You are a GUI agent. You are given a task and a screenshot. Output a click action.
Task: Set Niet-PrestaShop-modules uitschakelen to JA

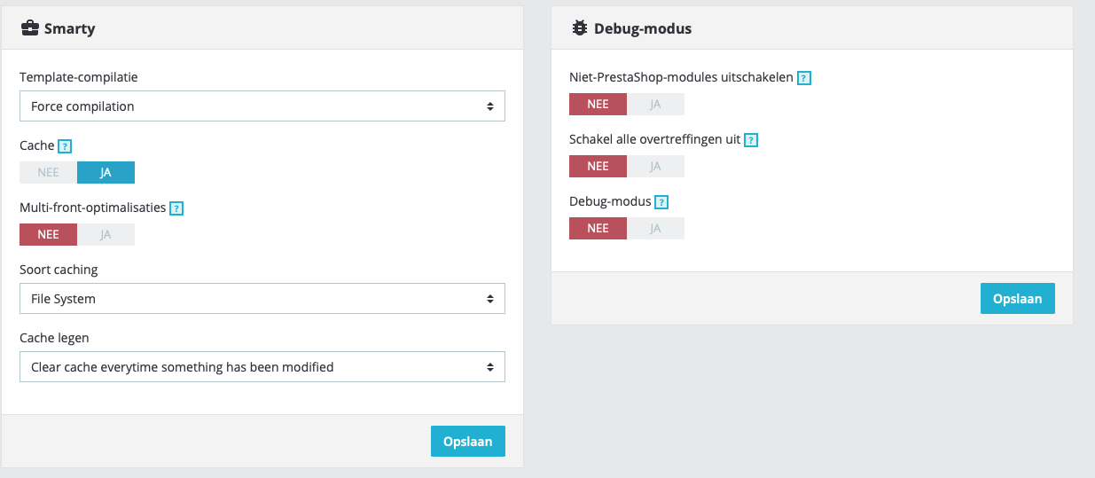coord(655,104)
